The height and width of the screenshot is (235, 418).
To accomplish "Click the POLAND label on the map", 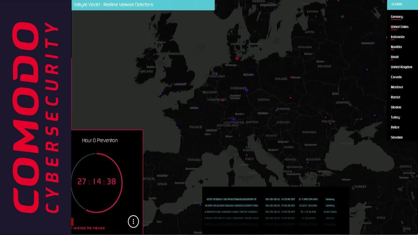I will (x=281, y=79).
